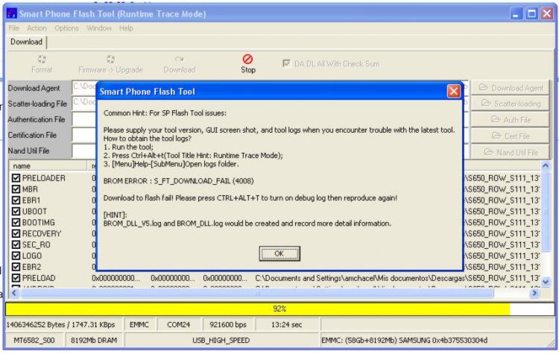Close the Smart Phone Flash Tool error dialog
Viewport: 559px width, 354px height.
tap(453, 91)
